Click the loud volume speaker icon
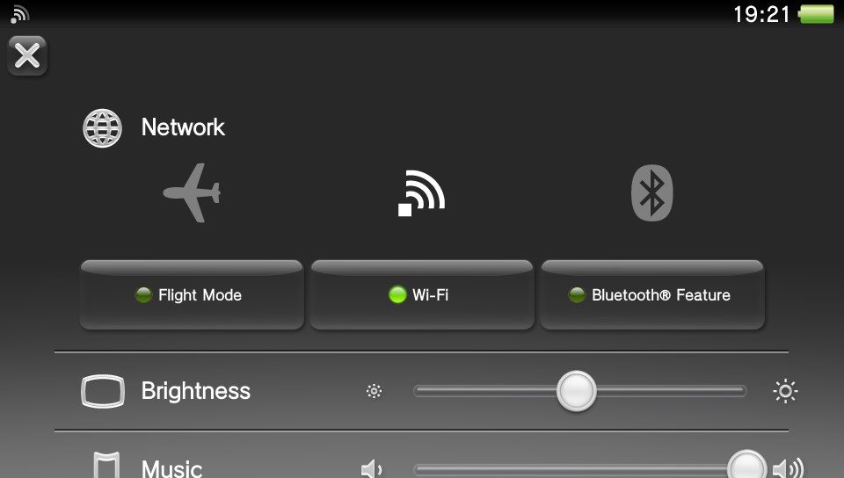The image size is (844, 478). (788, 469)
